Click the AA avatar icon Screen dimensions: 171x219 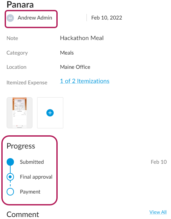[x=10, y=18]
